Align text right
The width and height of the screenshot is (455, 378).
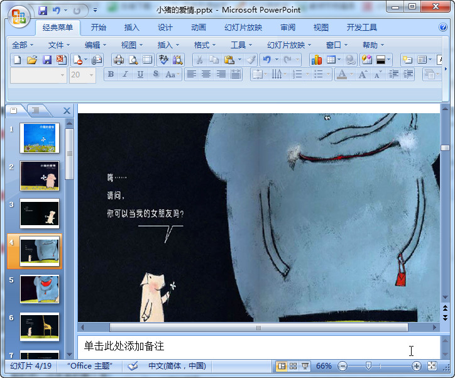click(221, 74)
